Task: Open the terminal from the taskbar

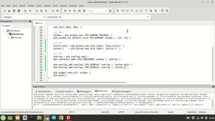Action: [x=32, y=118]
